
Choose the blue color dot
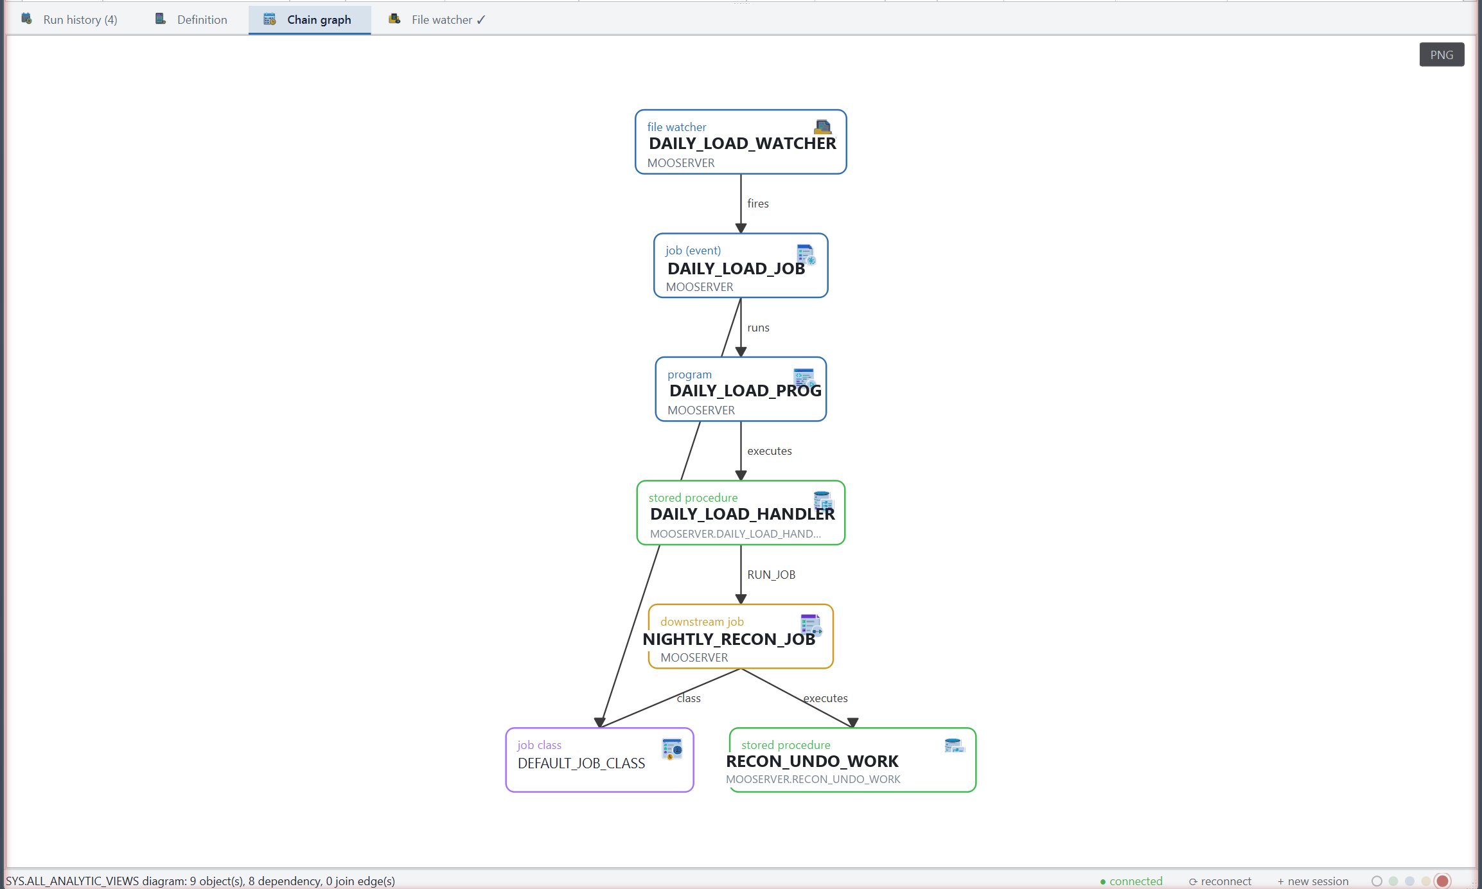tap(1409, 881)
